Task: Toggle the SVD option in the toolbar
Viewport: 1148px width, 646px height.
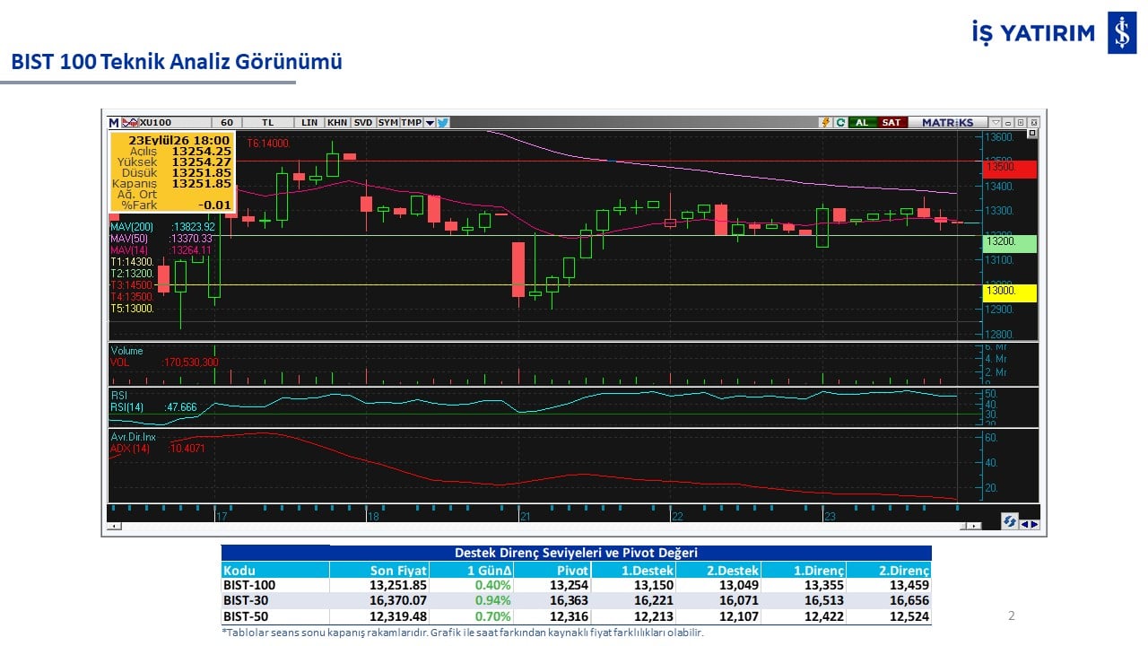Action: (x=363, y=123)
